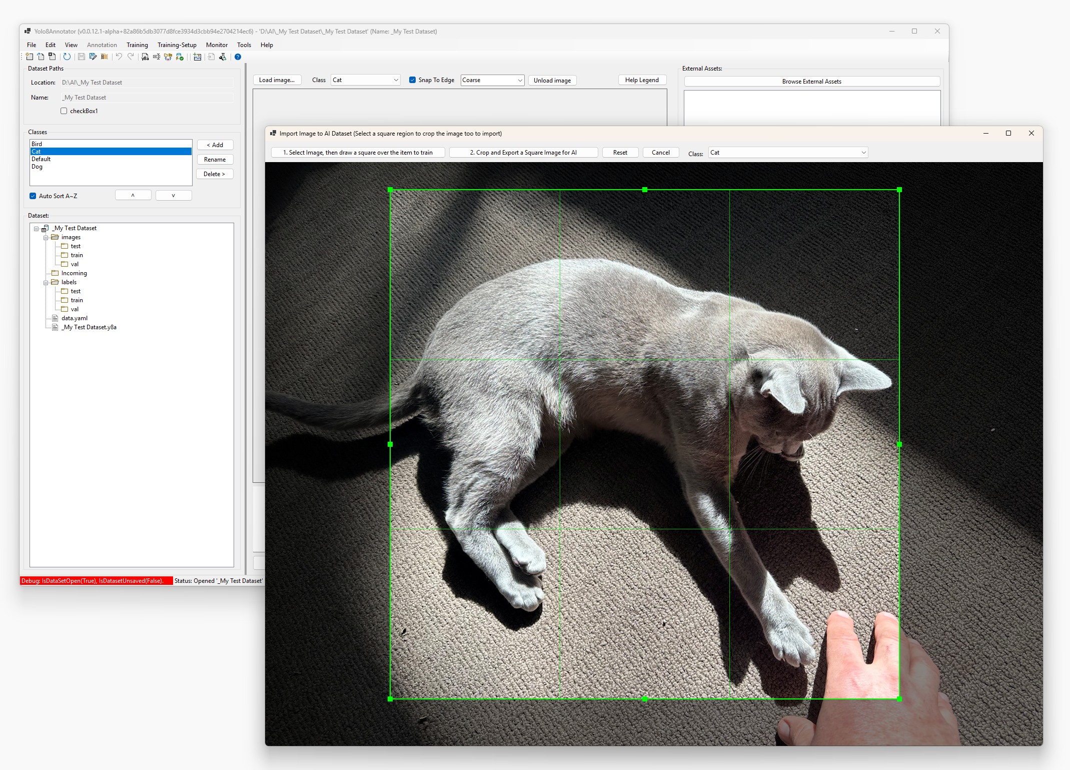Image resolution: width=1070 pixels, height=770 pixels.
Task: Click the new dataset toolbar icon
Action: click(30, 57)
